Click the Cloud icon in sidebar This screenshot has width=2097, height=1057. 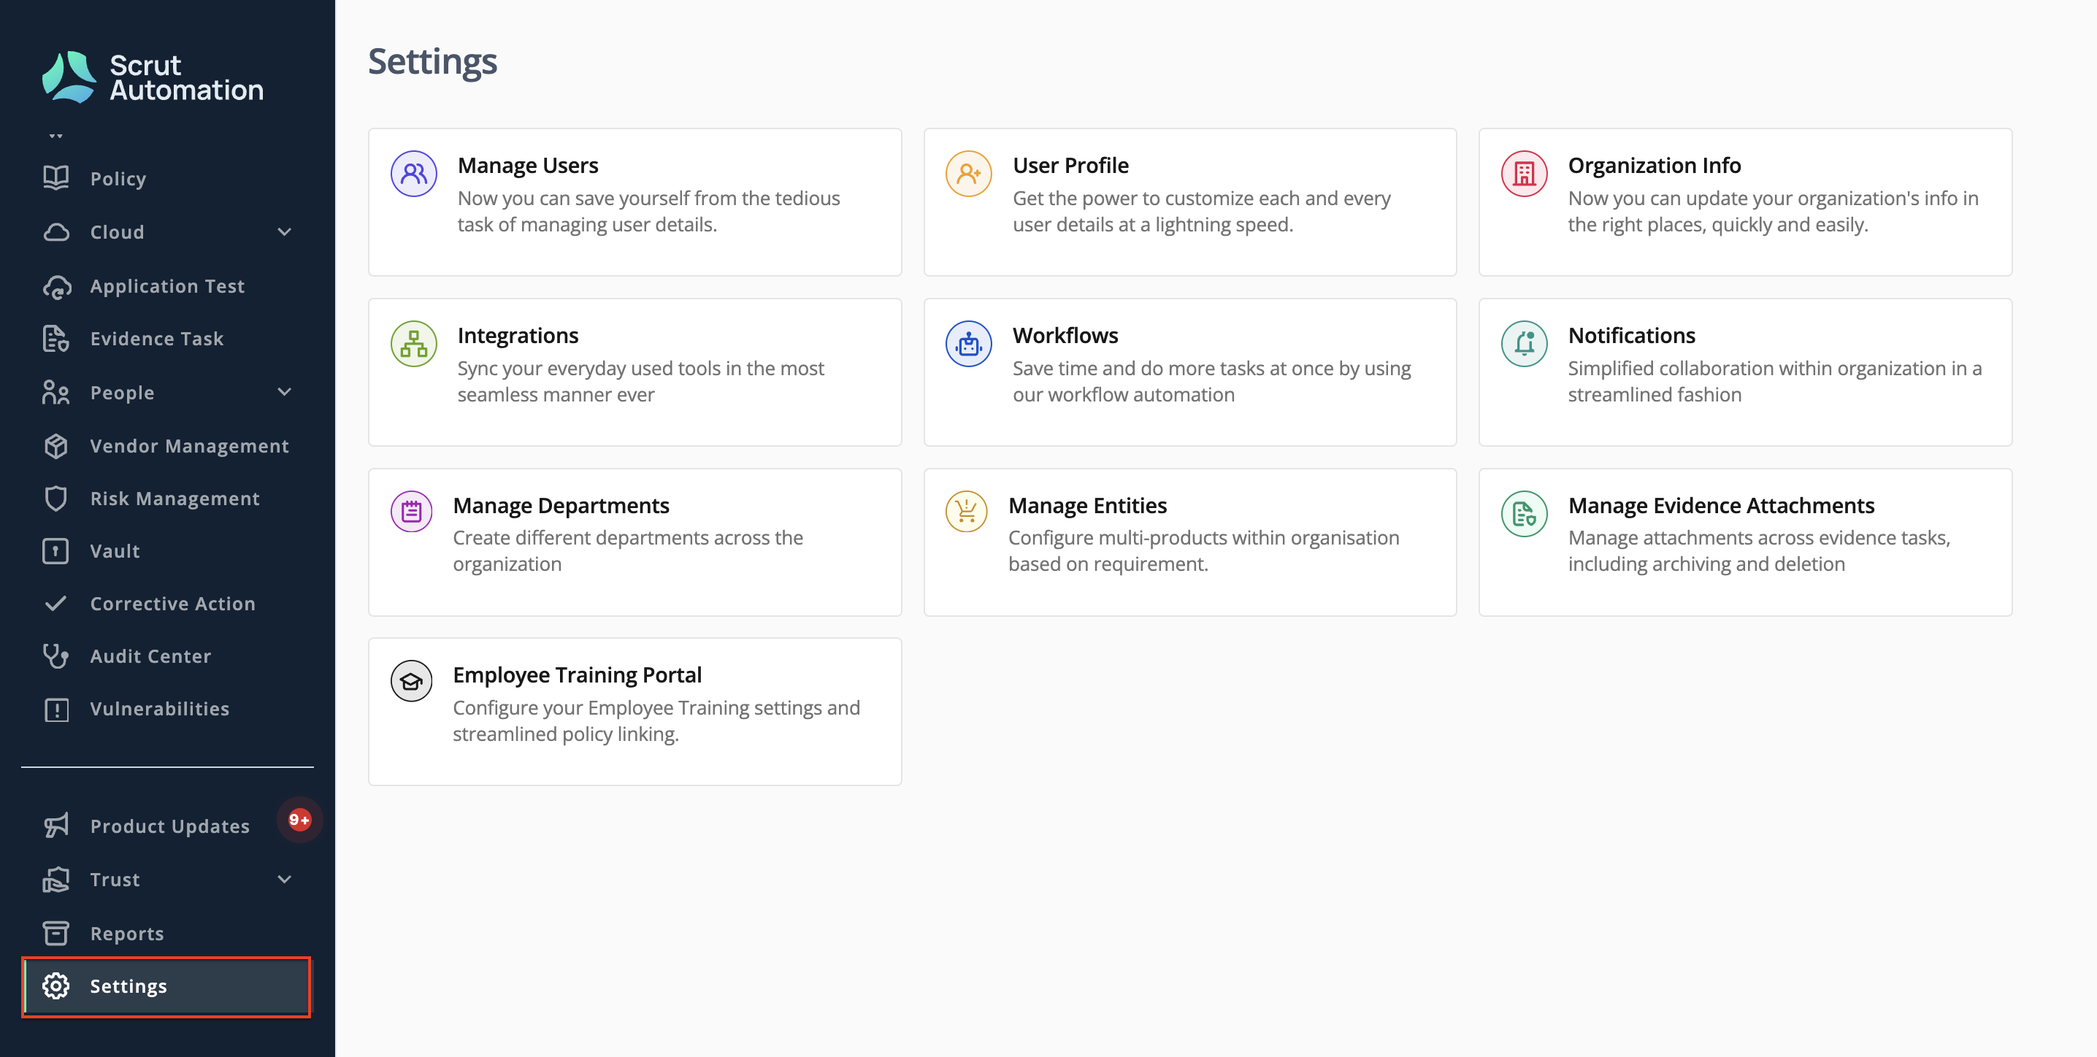[56, 232]
